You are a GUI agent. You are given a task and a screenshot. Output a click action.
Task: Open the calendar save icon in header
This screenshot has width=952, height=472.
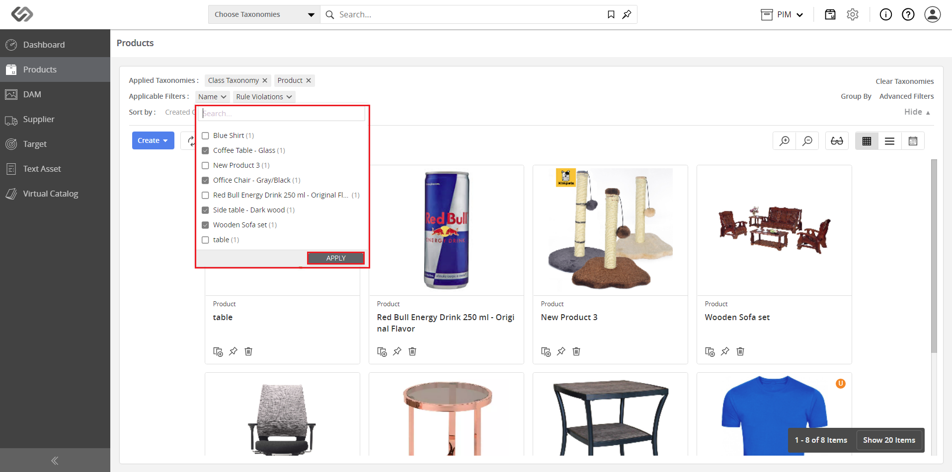(x=830, y=14)
